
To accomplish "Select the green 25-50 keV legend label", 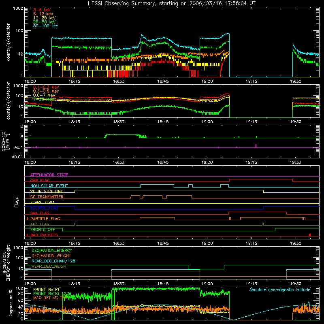I will pyautogui.click(x=44, y=22).
